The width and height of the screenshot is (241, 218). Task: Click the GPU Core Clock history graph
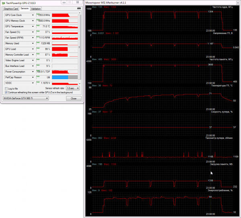(x=65, y=15)
